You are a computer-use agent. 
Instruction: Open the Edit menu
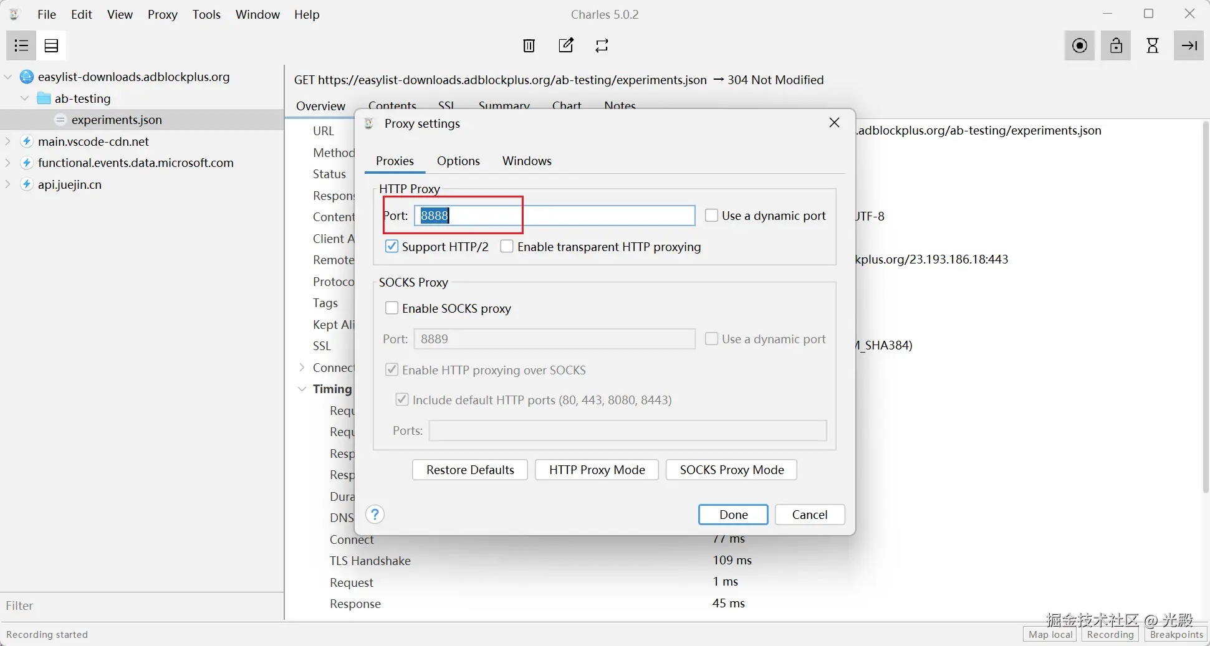[x=82, y=14]
